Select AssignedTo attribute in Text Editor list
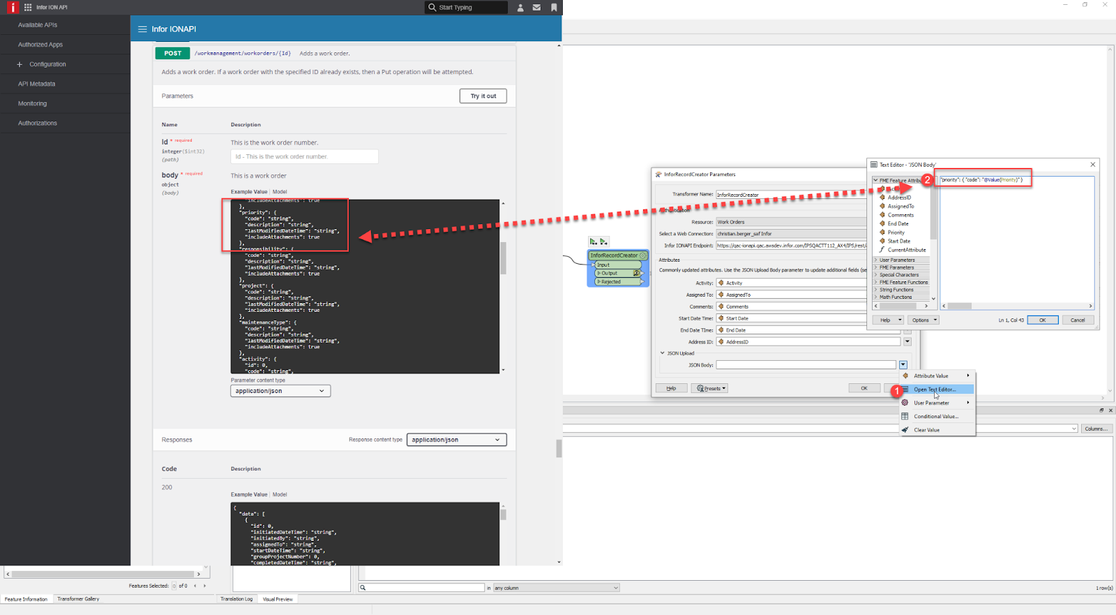 900,207
